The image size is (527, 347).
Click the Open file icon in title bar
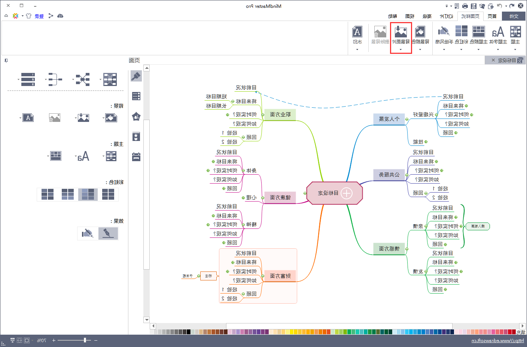pyautogui.click(x=482, y=6)
